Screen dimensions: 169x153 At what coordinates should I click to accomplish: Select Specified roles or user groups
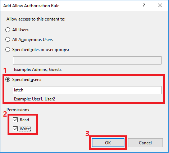[8, 50]
